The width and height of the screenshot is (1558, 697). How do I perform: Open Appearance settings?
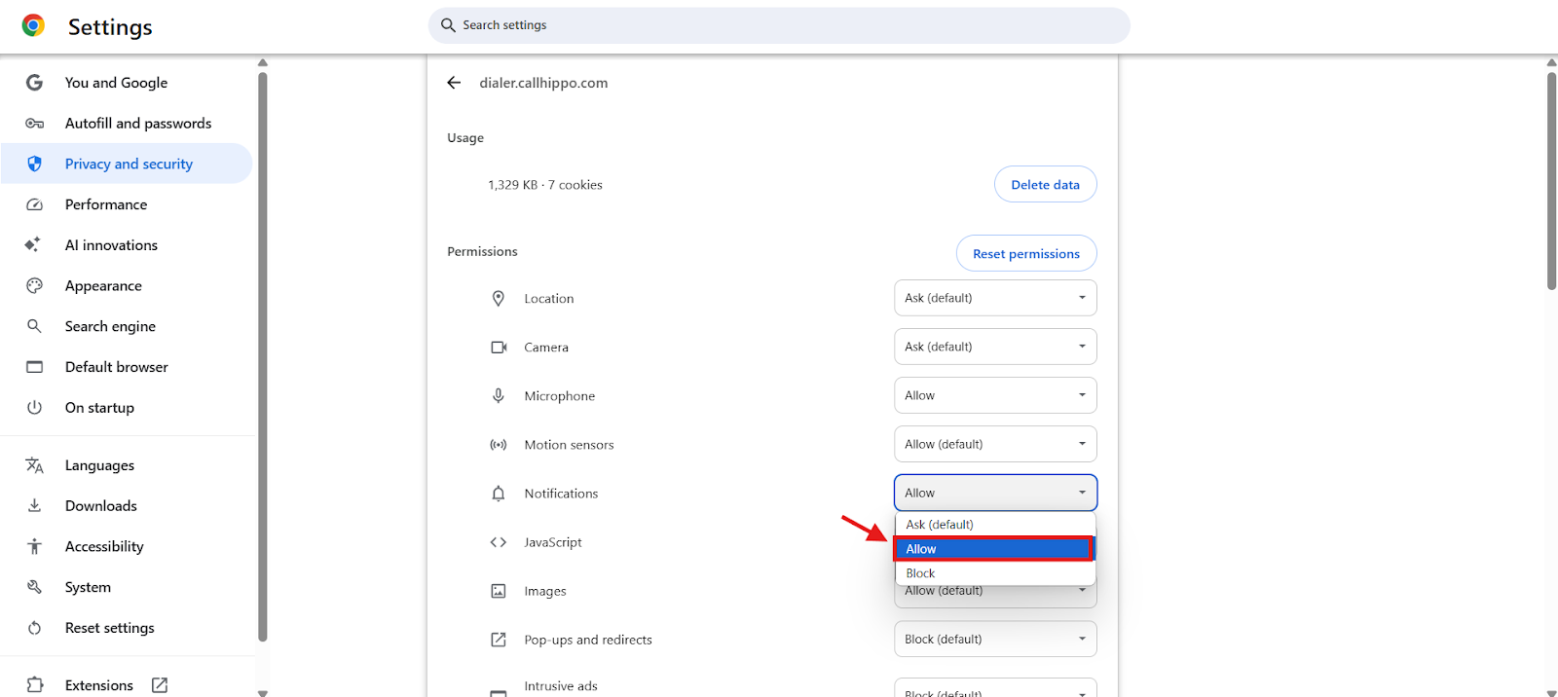127,285
